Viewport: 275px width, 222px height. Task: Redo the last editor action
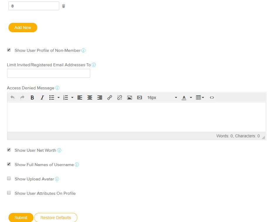coord(22,98)
